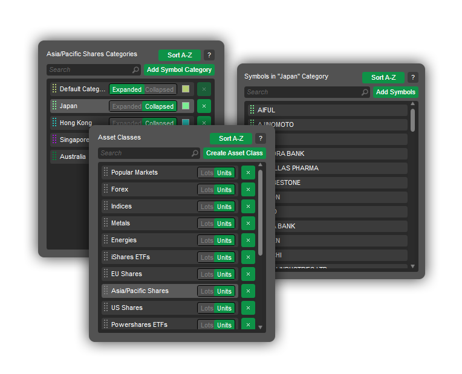Click the drag handle of Energies row
The width and height of the screenshot is (462, 374).
(106, 240)
